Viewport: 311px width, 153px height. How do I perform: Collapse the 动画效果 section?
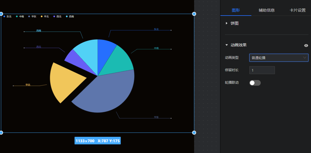pyautogui.click(x=227, y=45)
